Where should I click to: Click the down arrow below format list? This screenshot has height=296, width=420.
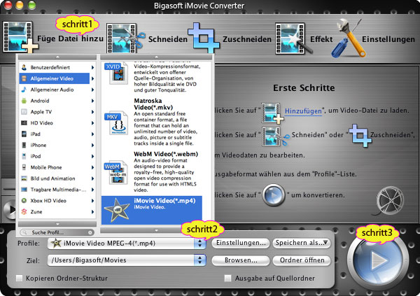point(156,230)
